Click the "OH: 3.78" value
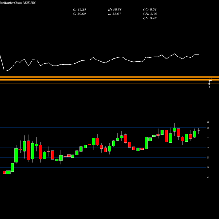Viewport: 219px width, 219px height. [x=150, y=14]
